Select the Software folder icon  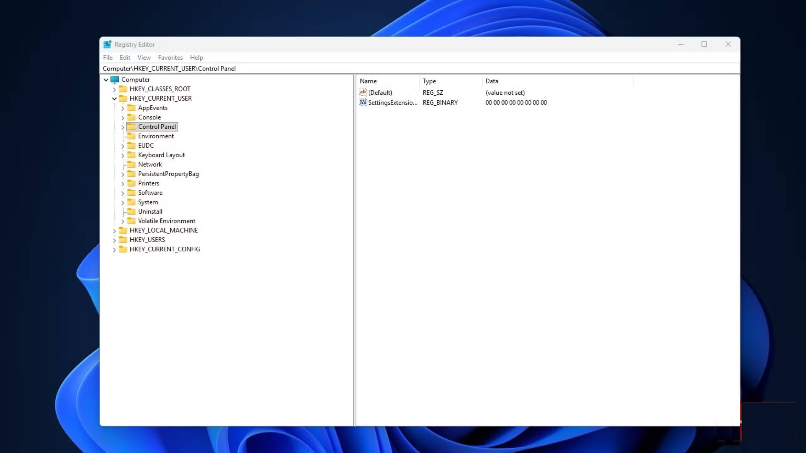point(131,193)
